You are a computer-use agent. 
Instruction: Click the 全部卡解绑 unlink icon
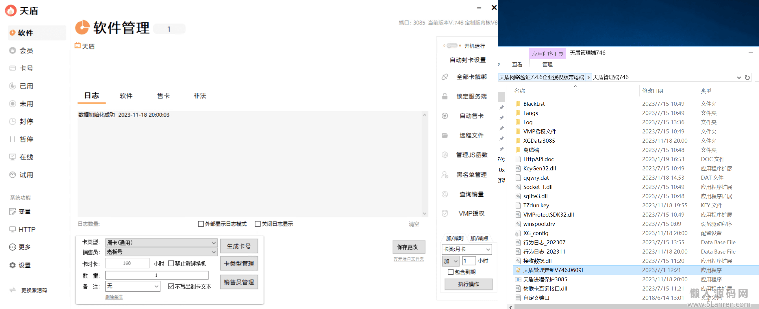445,77
